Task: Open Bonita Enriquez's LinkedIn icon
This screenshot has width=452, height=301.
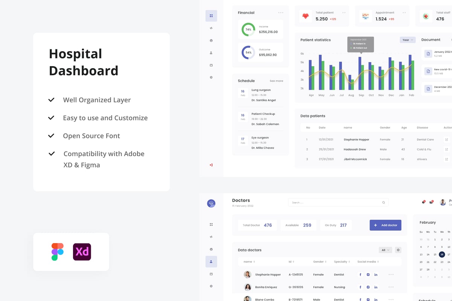Action: click(376, 287)
